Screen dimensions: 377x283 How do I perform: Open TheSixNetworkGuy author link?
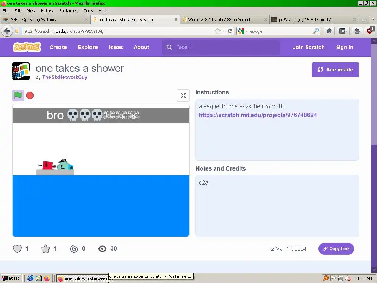pos(65,77)
